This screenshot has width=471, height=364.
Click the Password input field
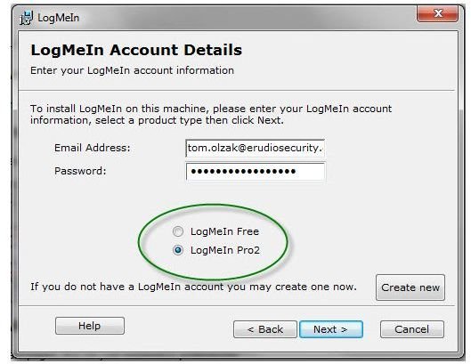point(255,171)
